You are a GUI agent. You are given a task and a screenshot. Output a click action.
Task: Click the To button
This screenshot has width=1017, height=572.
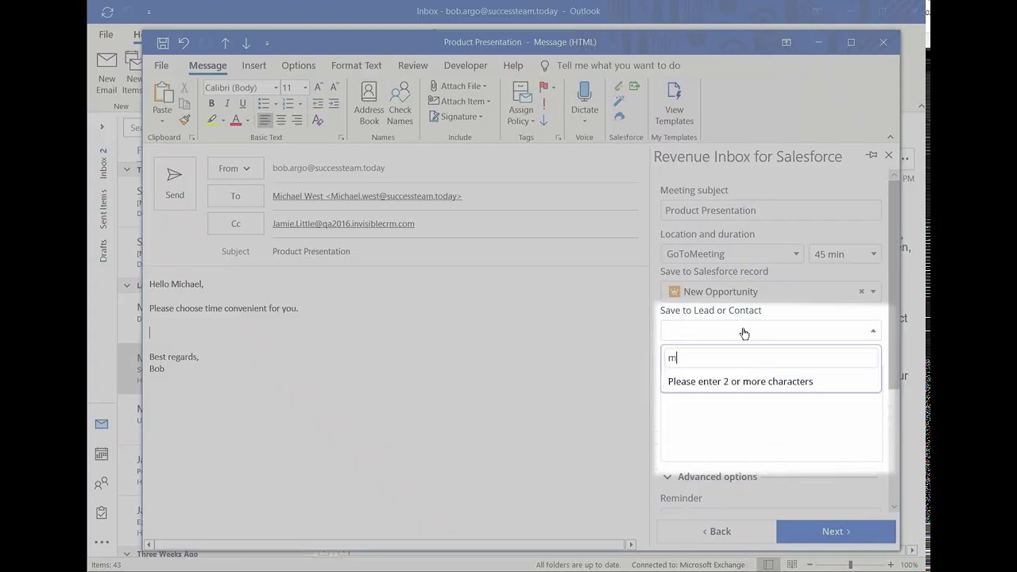click(235, 196)
